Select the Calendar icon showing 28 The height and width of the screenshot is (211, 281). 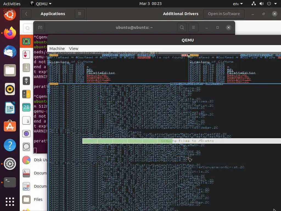click(x=26, y=107)
